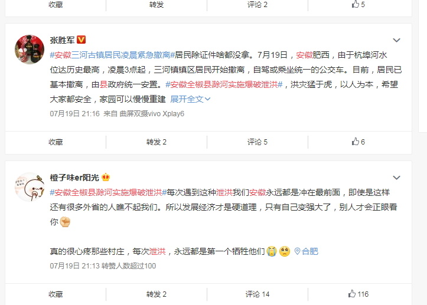
Task: Open options chevron on 橙子味er阳光's post
Action: click(x=396, y=178)
